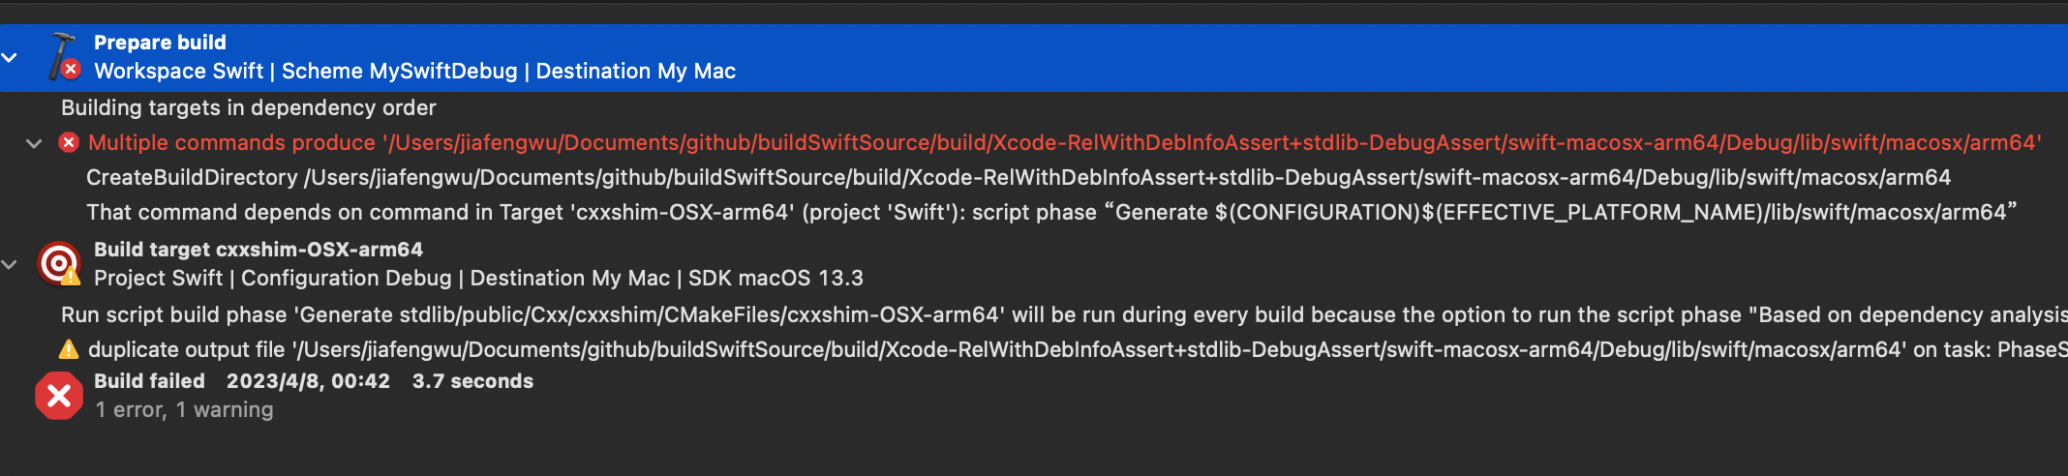Select Build target cxxshim-OSX-arm64 heading
The width and height of the screenshot is (2068, 476).
pyautogui.click(x=258, y=250)
